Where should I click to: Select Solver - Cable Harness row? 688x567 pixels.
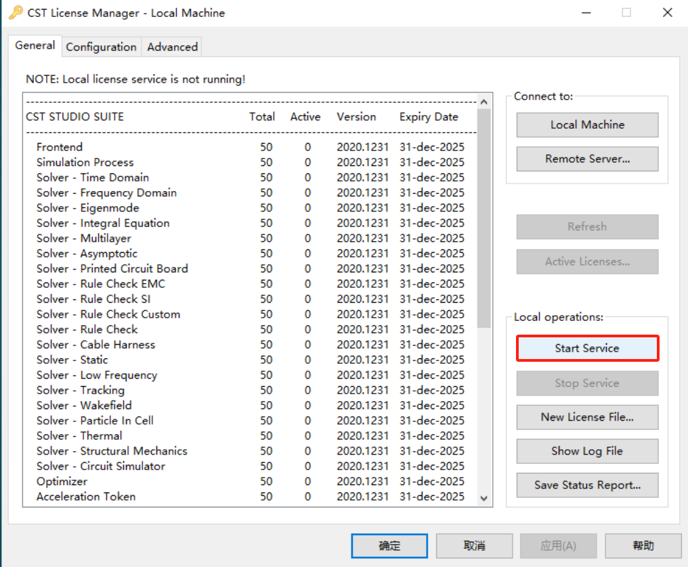[x=251, y=345]
